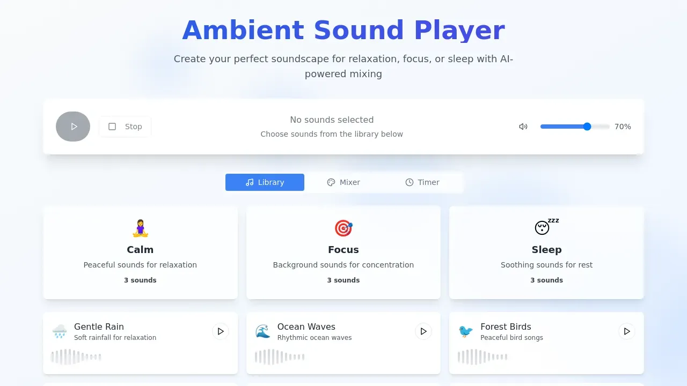The height and width of the screenshot is (386, 687).
Task: Open the Timer tab
Action: (423, 182)
